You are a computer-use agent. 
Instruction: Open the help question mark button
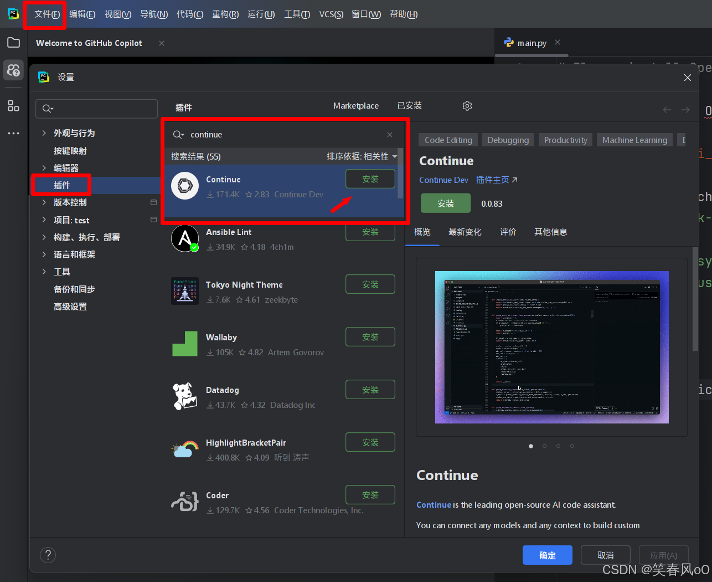48,555
